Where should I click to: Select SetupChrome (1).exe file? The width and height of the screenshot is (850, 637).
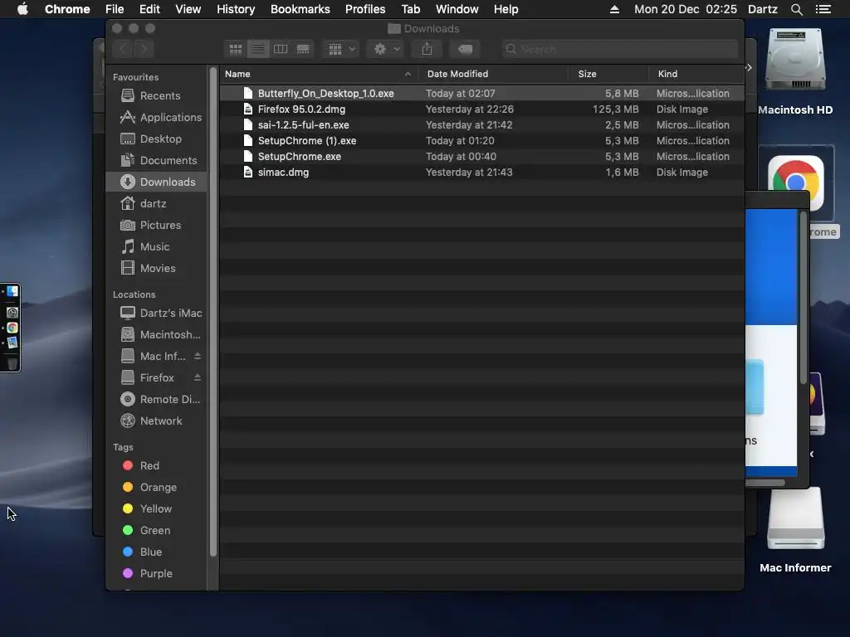482,141
